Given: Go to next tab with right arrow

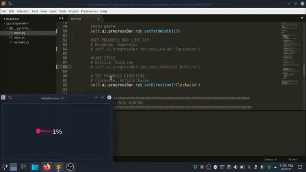Looking at the screenshot, I should click(x=63, y=18).
